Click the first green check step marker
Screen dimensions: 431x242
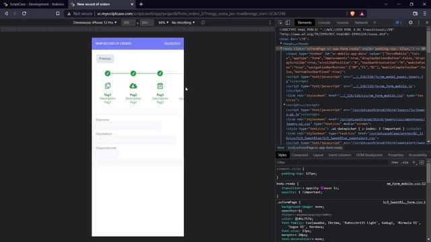[108, 73]
